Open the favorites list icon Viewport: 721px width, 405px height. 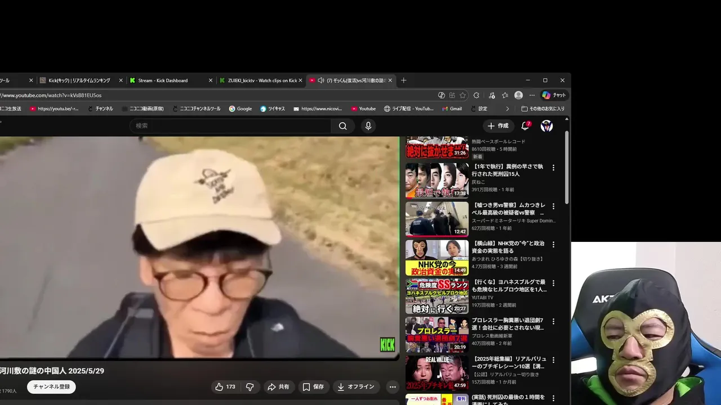pyautogui.click(x=505, y=96)
